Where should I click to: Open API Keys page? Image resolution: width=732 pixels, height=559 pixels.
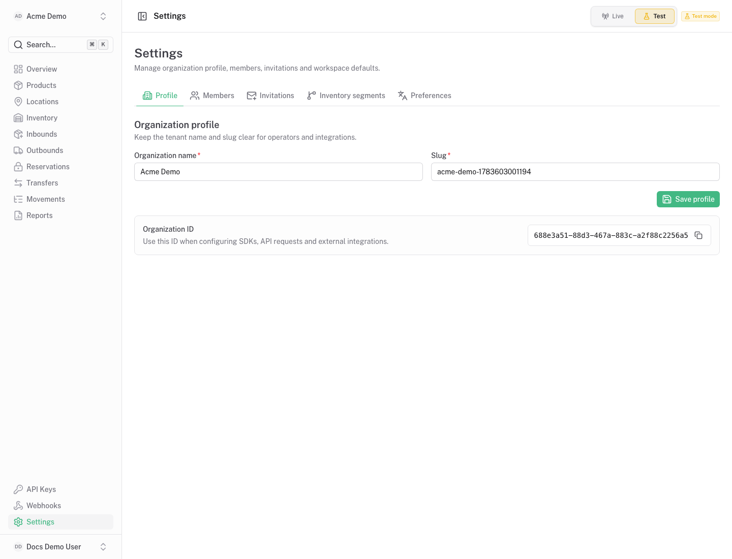point(60,489)
